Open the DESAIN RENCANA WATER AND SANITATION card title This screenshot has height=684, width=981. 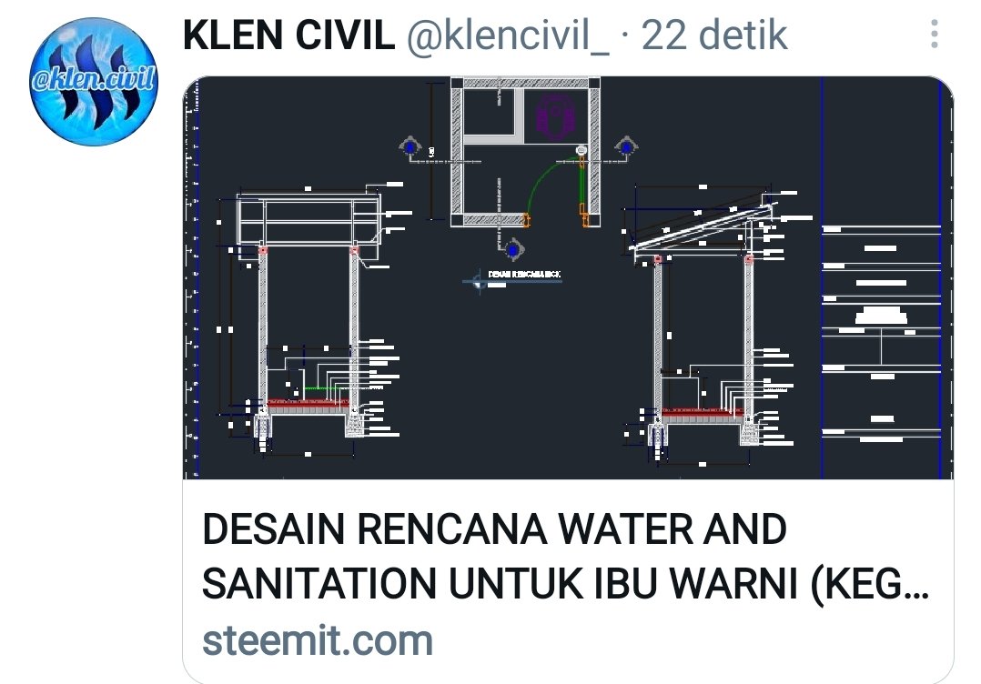pyautogui.click(x=565, y=557)
